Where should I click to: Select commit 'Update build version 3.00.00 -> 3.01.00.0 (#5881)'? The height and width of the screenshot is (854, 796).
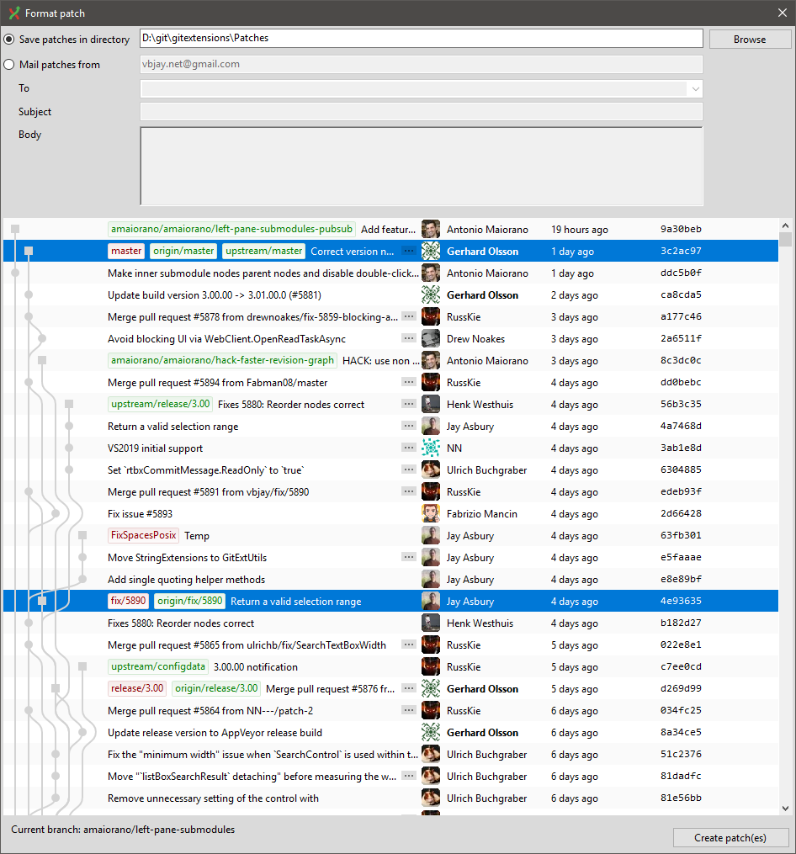click(x=214, y=295)
